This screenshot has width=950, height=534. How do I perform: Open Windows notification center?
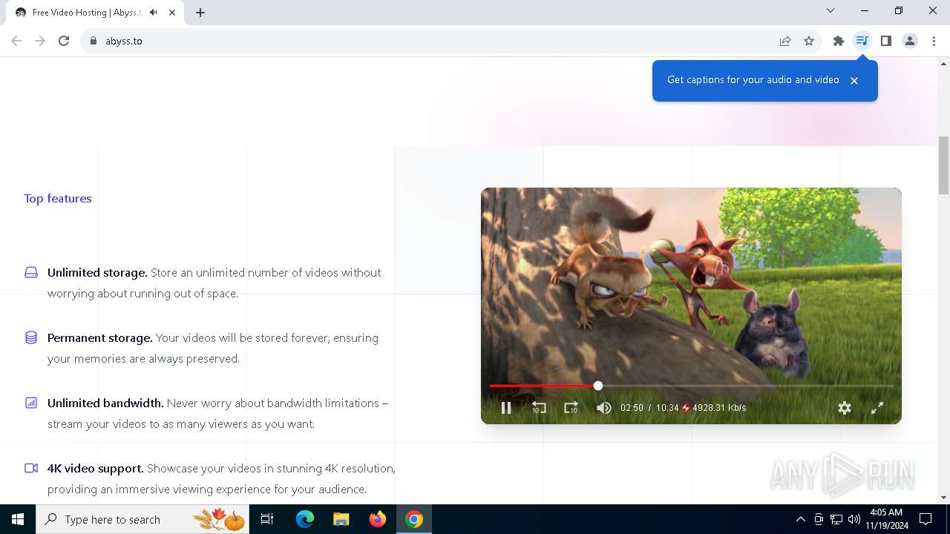(x=926, y=519)
